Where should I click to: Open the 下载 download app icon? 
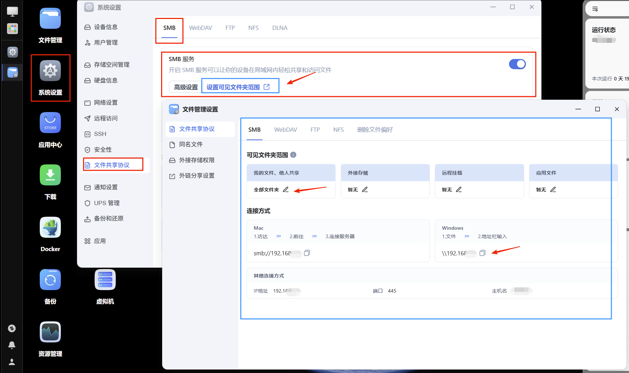[50, 175]
